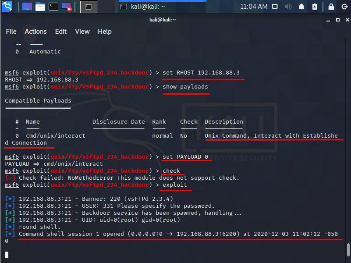351x263 pixels.
Task: Click the '0 Automatic' target line
Action: click(38, 52)
